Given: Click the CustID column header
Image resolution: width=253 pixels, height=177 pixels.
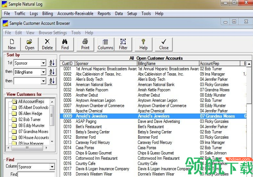Looking at the screenshot, I should 67,64.
